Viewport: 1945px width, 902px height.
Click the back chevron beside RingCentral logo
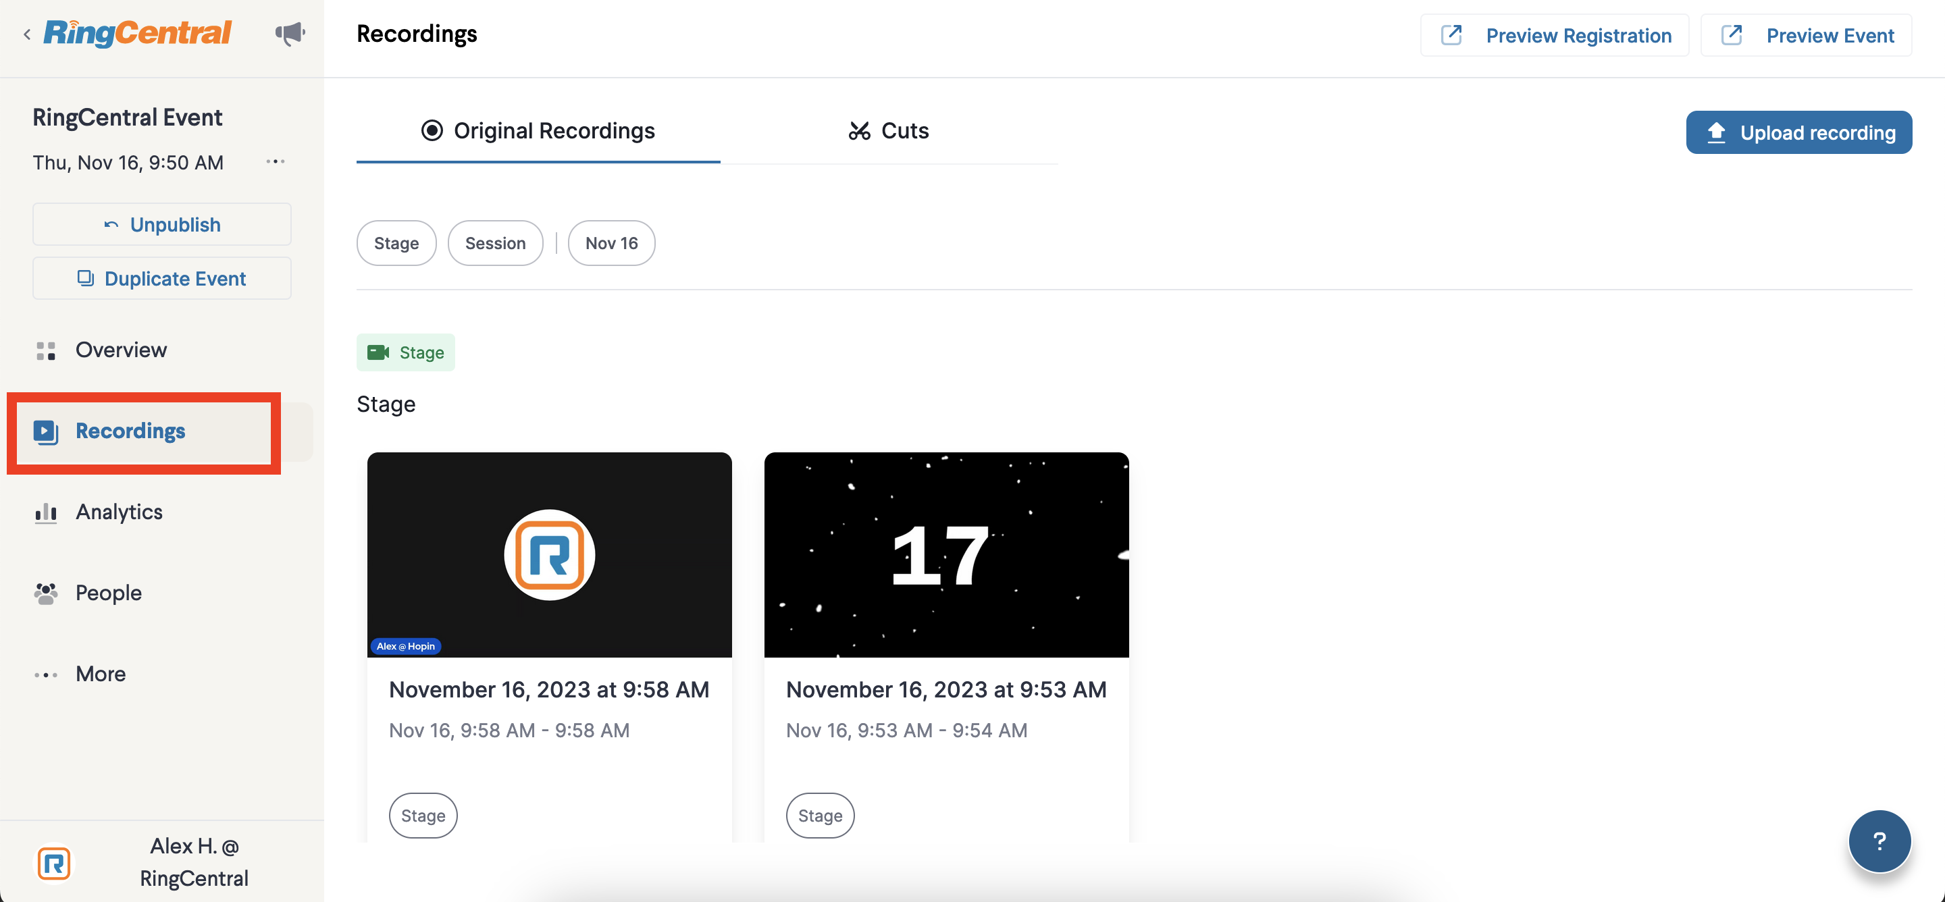tap(27, 34)
